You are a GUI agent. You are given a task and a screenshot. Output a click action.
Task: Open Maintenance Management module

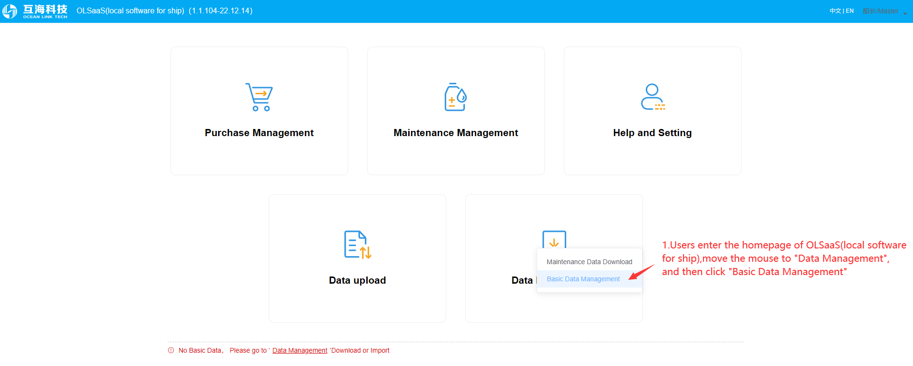[x=456, y=111]
